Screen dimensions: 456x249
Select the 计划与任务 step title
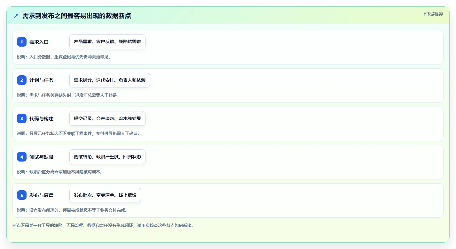[x=41, y=80]
